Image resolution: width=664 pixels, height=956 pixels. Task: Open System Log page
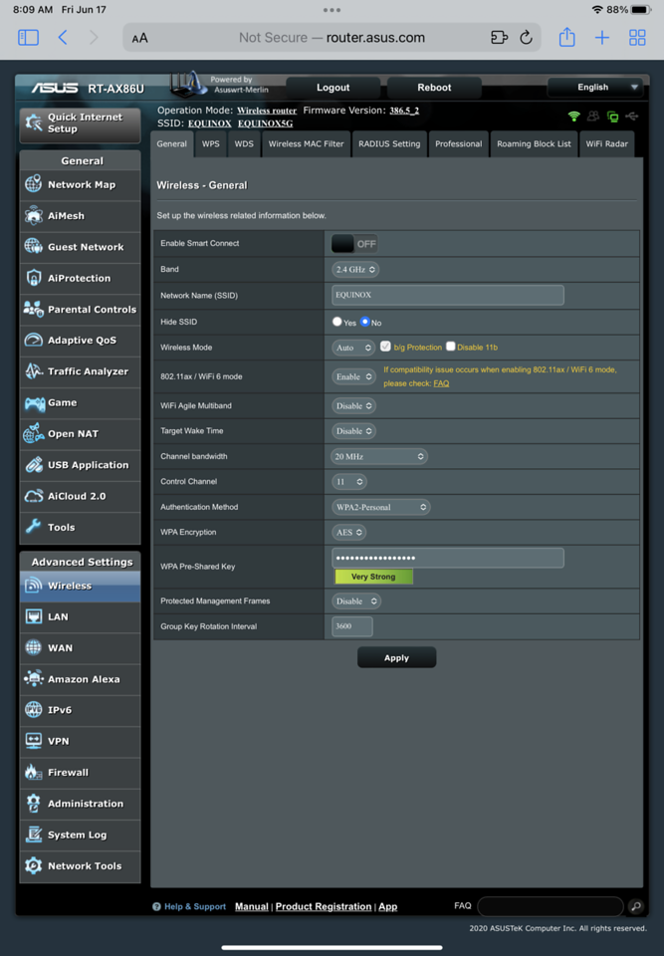[x=80, y=835]
